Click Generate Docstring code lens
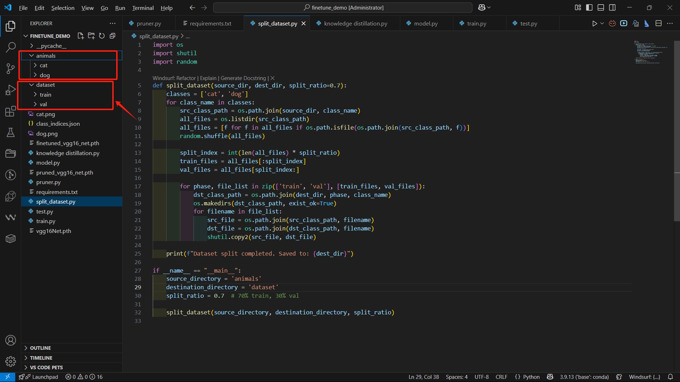Image resolution: width=680 pixels, height=382 pixels. tap(243, 78)
